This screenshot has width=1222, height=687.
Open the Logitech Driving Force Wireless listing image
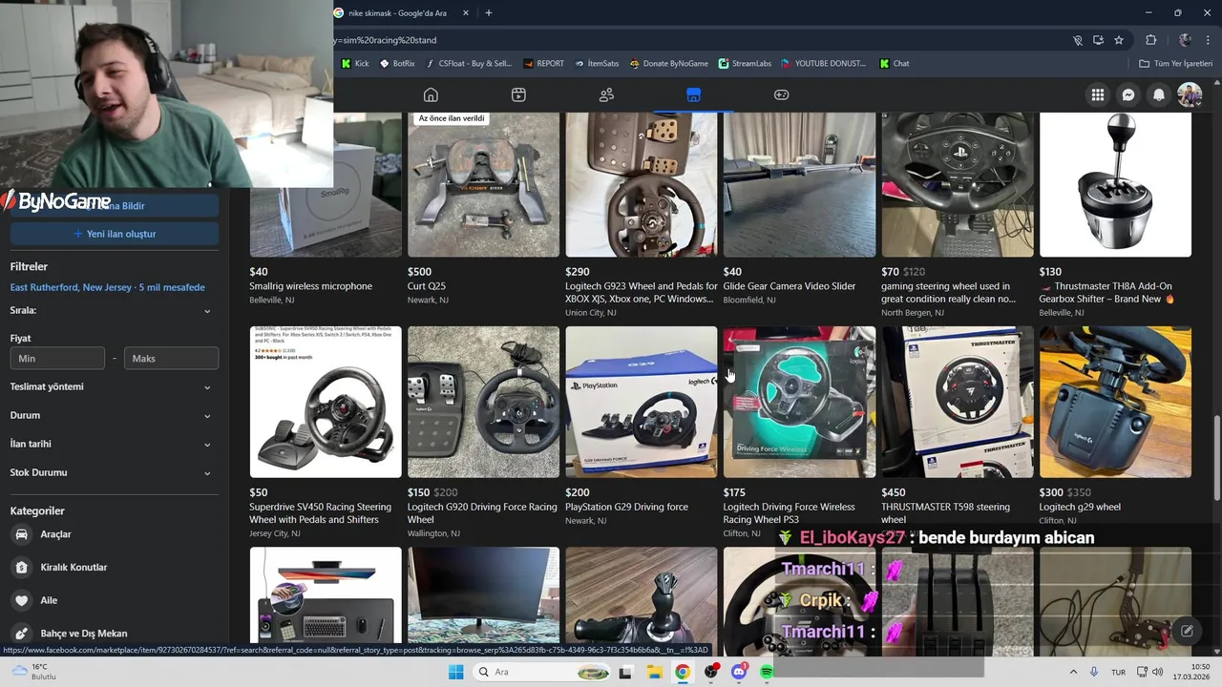(799, 402)
